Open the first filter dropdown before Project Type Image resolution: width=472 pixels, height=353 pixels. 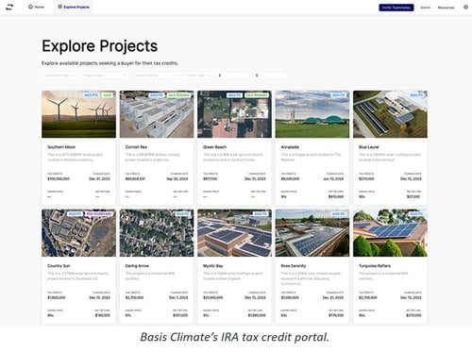[x=59, y=76]
